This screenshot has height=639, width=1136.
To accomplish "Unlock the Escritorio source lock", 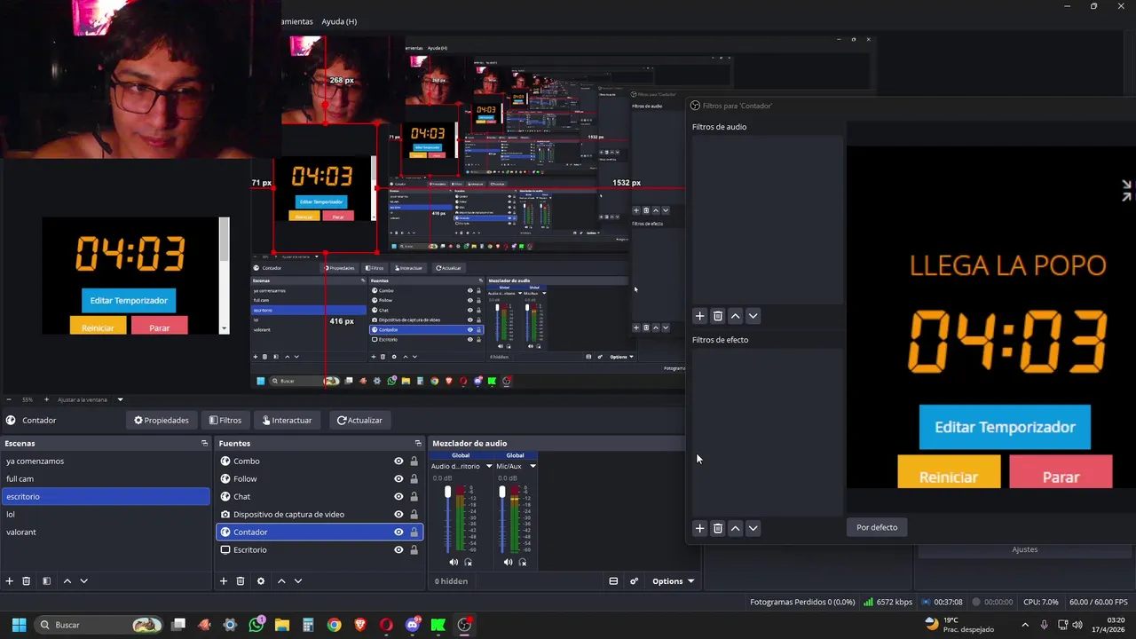I will point(414,549).
